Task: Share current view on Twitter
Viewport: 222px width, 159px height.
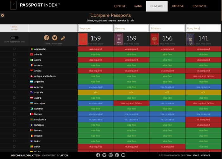Action: (x=55, y=38)
